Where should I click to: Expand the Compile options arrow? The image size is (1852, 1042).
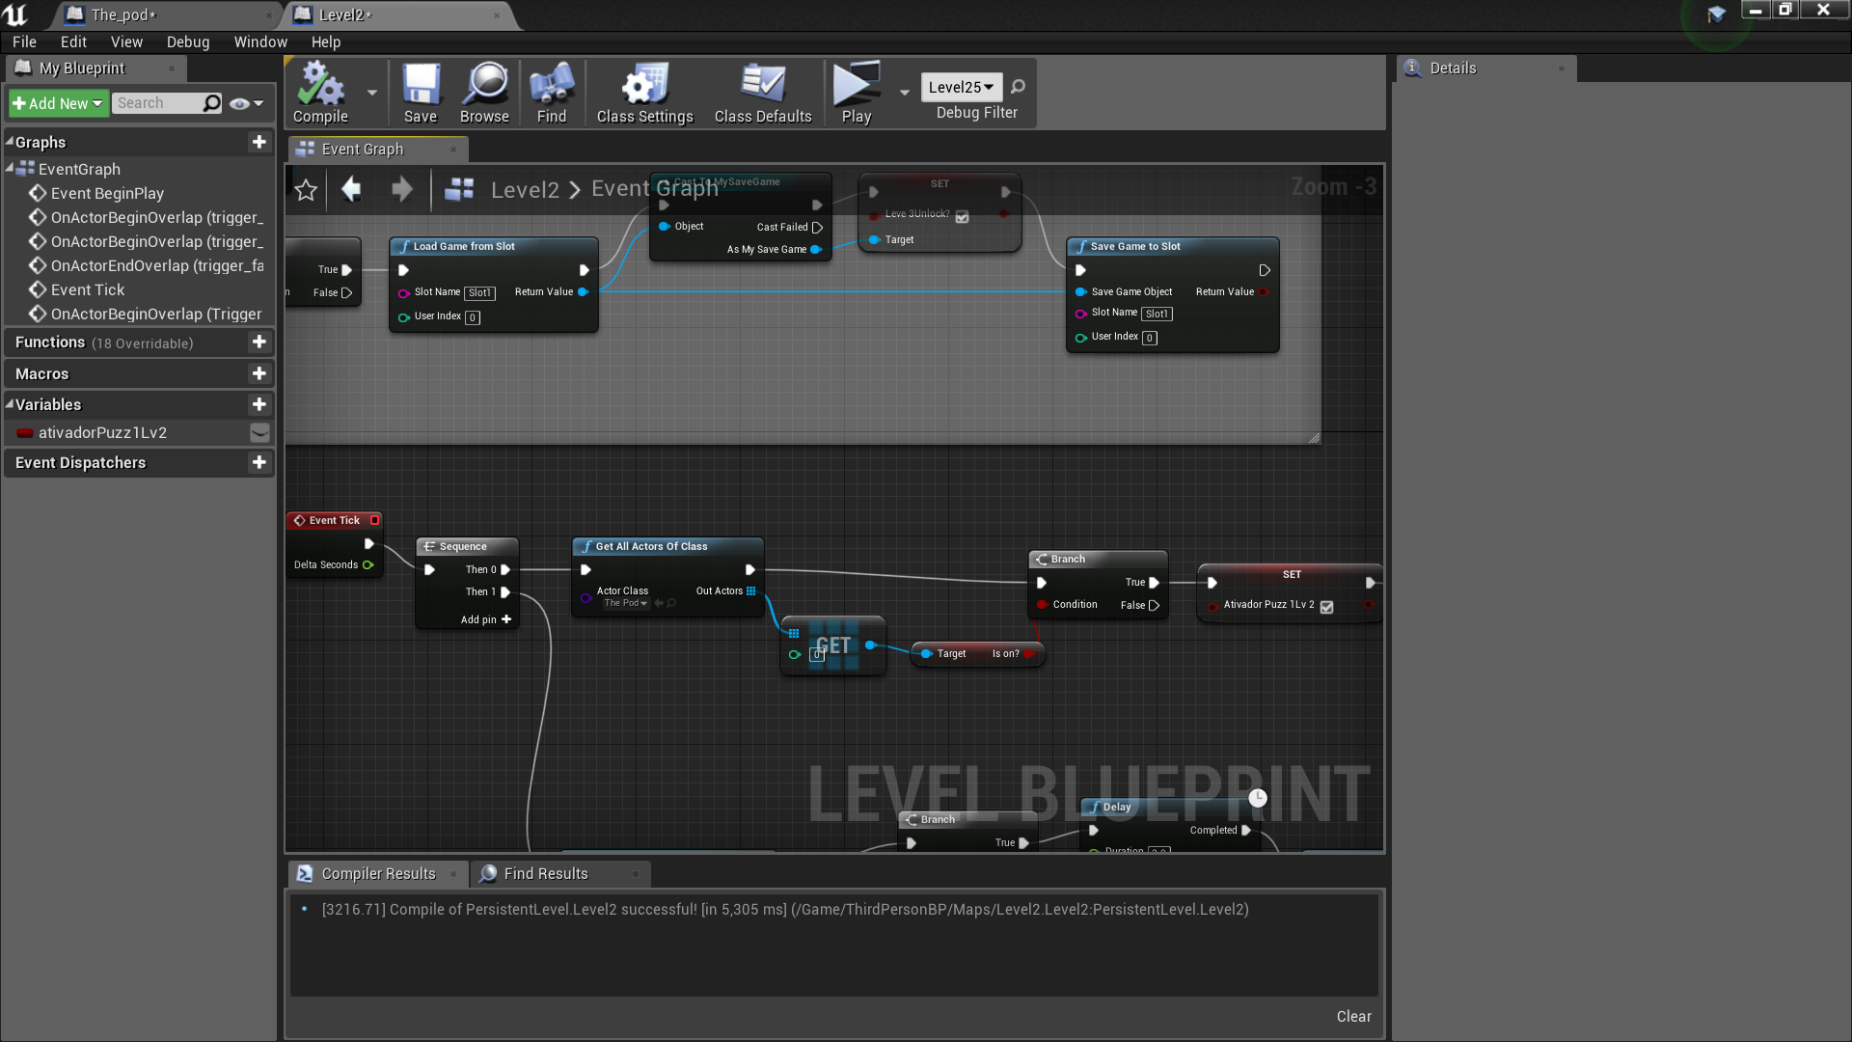(x=372, y=93)
